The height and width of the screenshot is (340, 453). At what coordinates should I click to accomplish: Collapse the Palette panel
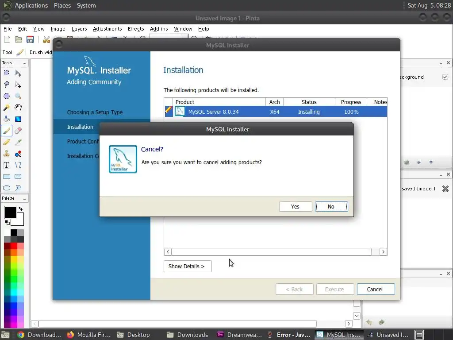coord(25,199)
